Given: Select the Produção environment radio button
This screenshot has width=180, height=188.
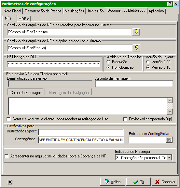Looking at the screenshot, I should [108, 62].
